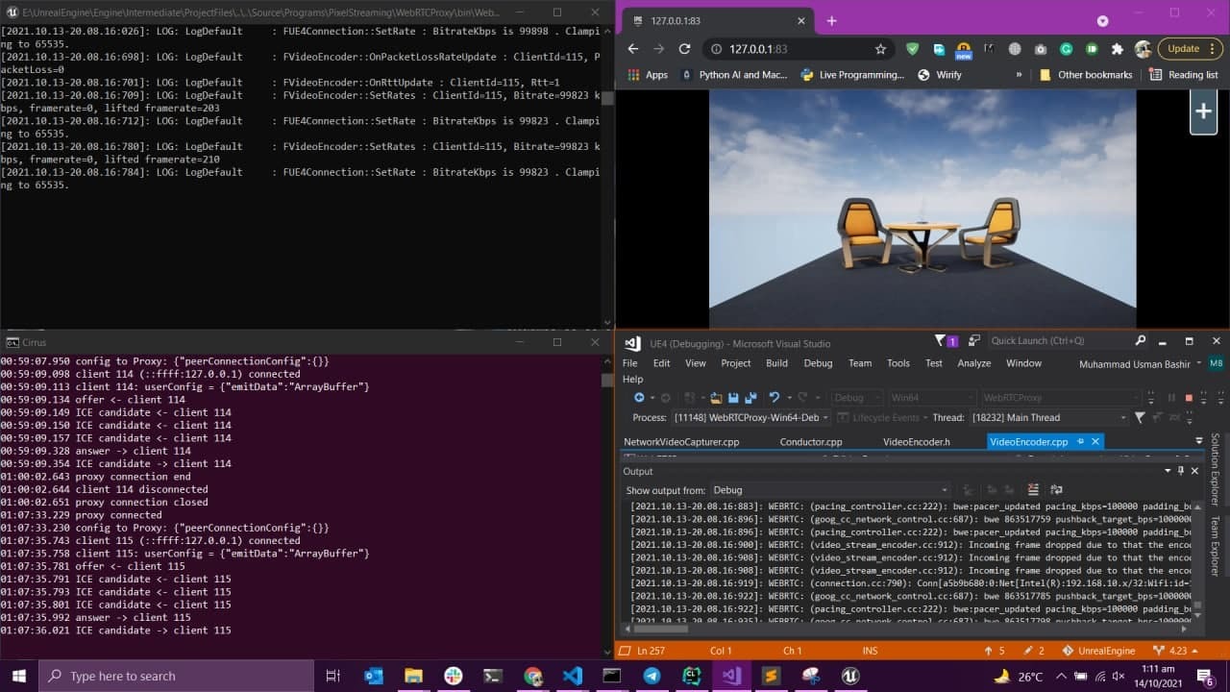Open the Chrome Extensions puzzle icon
The image size is (1230, 692).
(x=1117, y=49)
